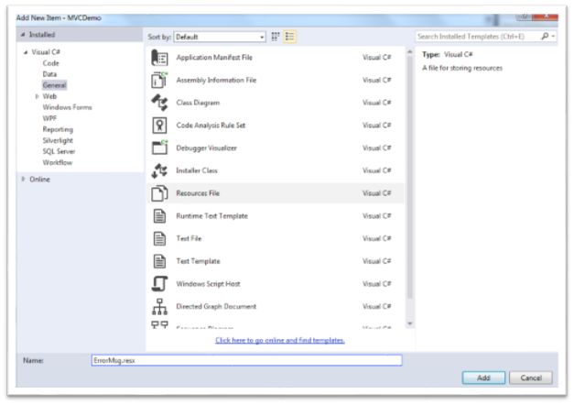The width and height of the screenshot is (574, 405).
Task: Collapse the Installed section
Action: point(23,35)
